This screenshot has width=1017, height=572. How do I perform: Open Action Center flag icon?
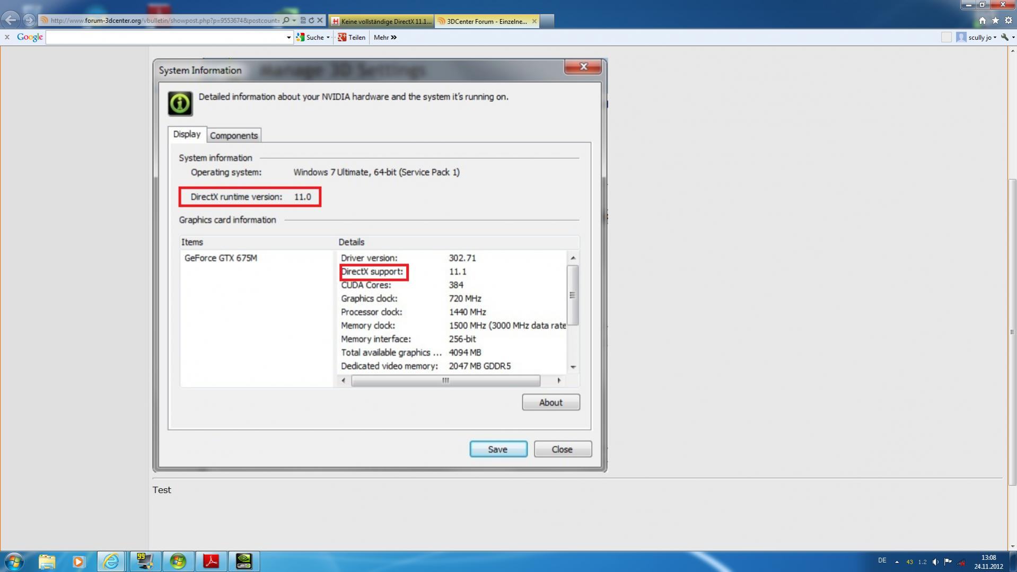[948, 562]
